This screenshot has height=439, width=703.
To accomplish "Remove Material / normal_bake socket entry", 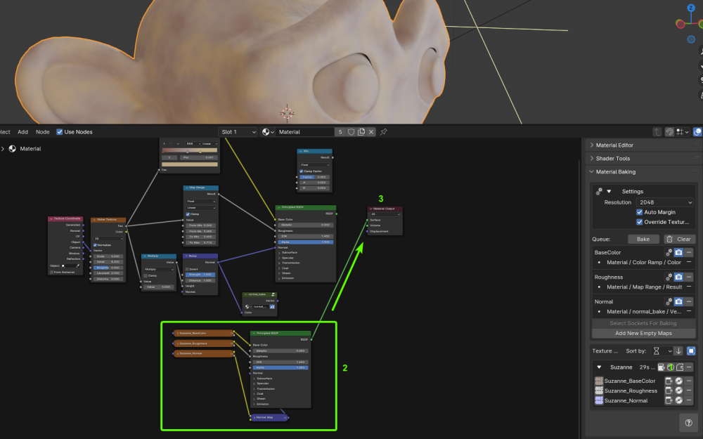I will (x=689, y=311).
